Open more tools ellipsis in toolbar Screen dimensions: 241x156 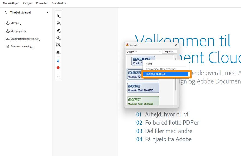58,76
